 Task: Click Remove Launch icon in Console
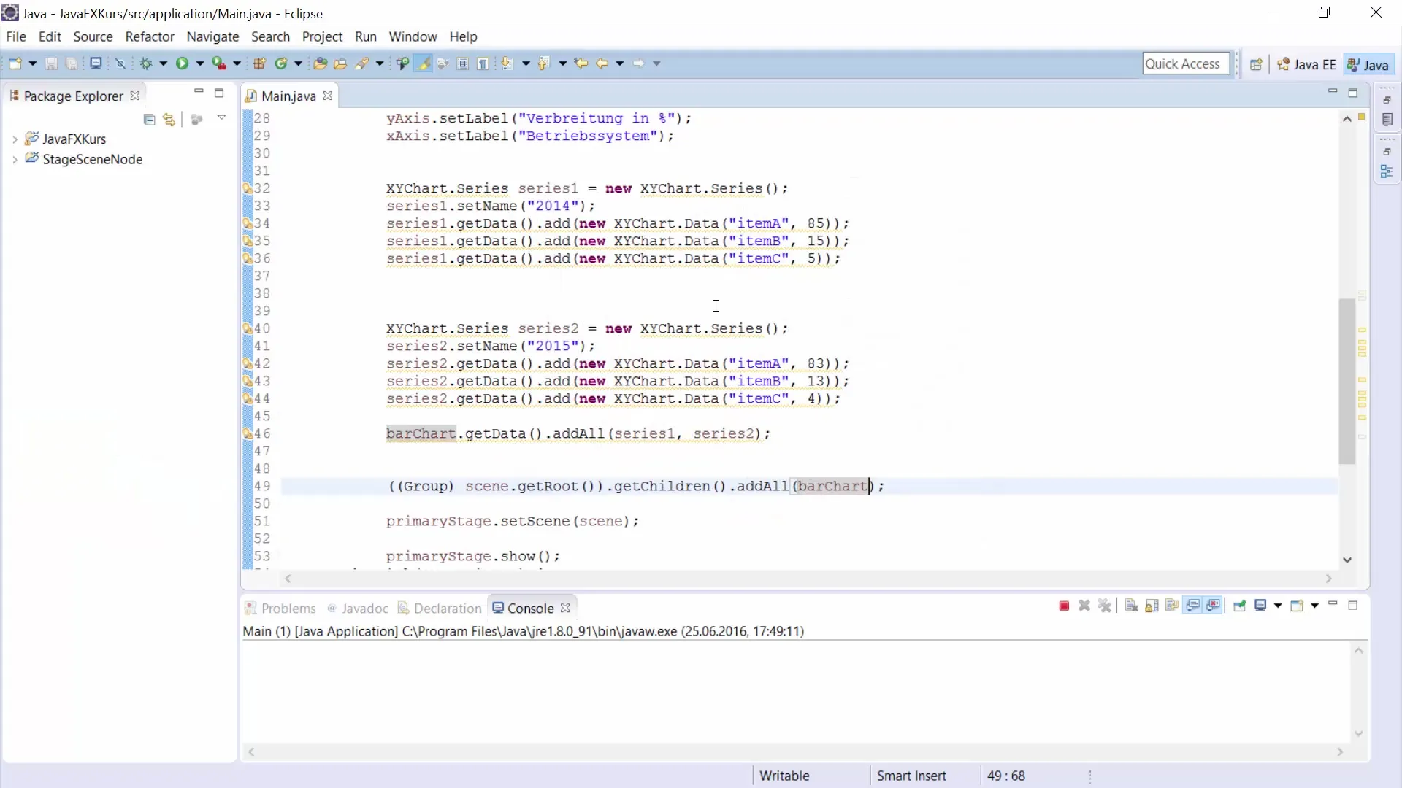[x=1084, y=606]
